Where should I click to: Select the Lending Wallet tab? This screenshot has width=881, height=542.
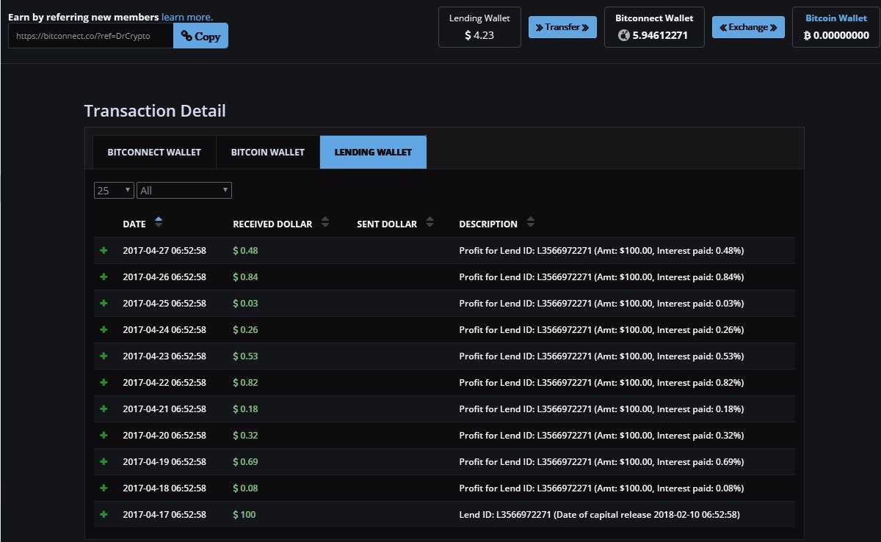point(373,153)
